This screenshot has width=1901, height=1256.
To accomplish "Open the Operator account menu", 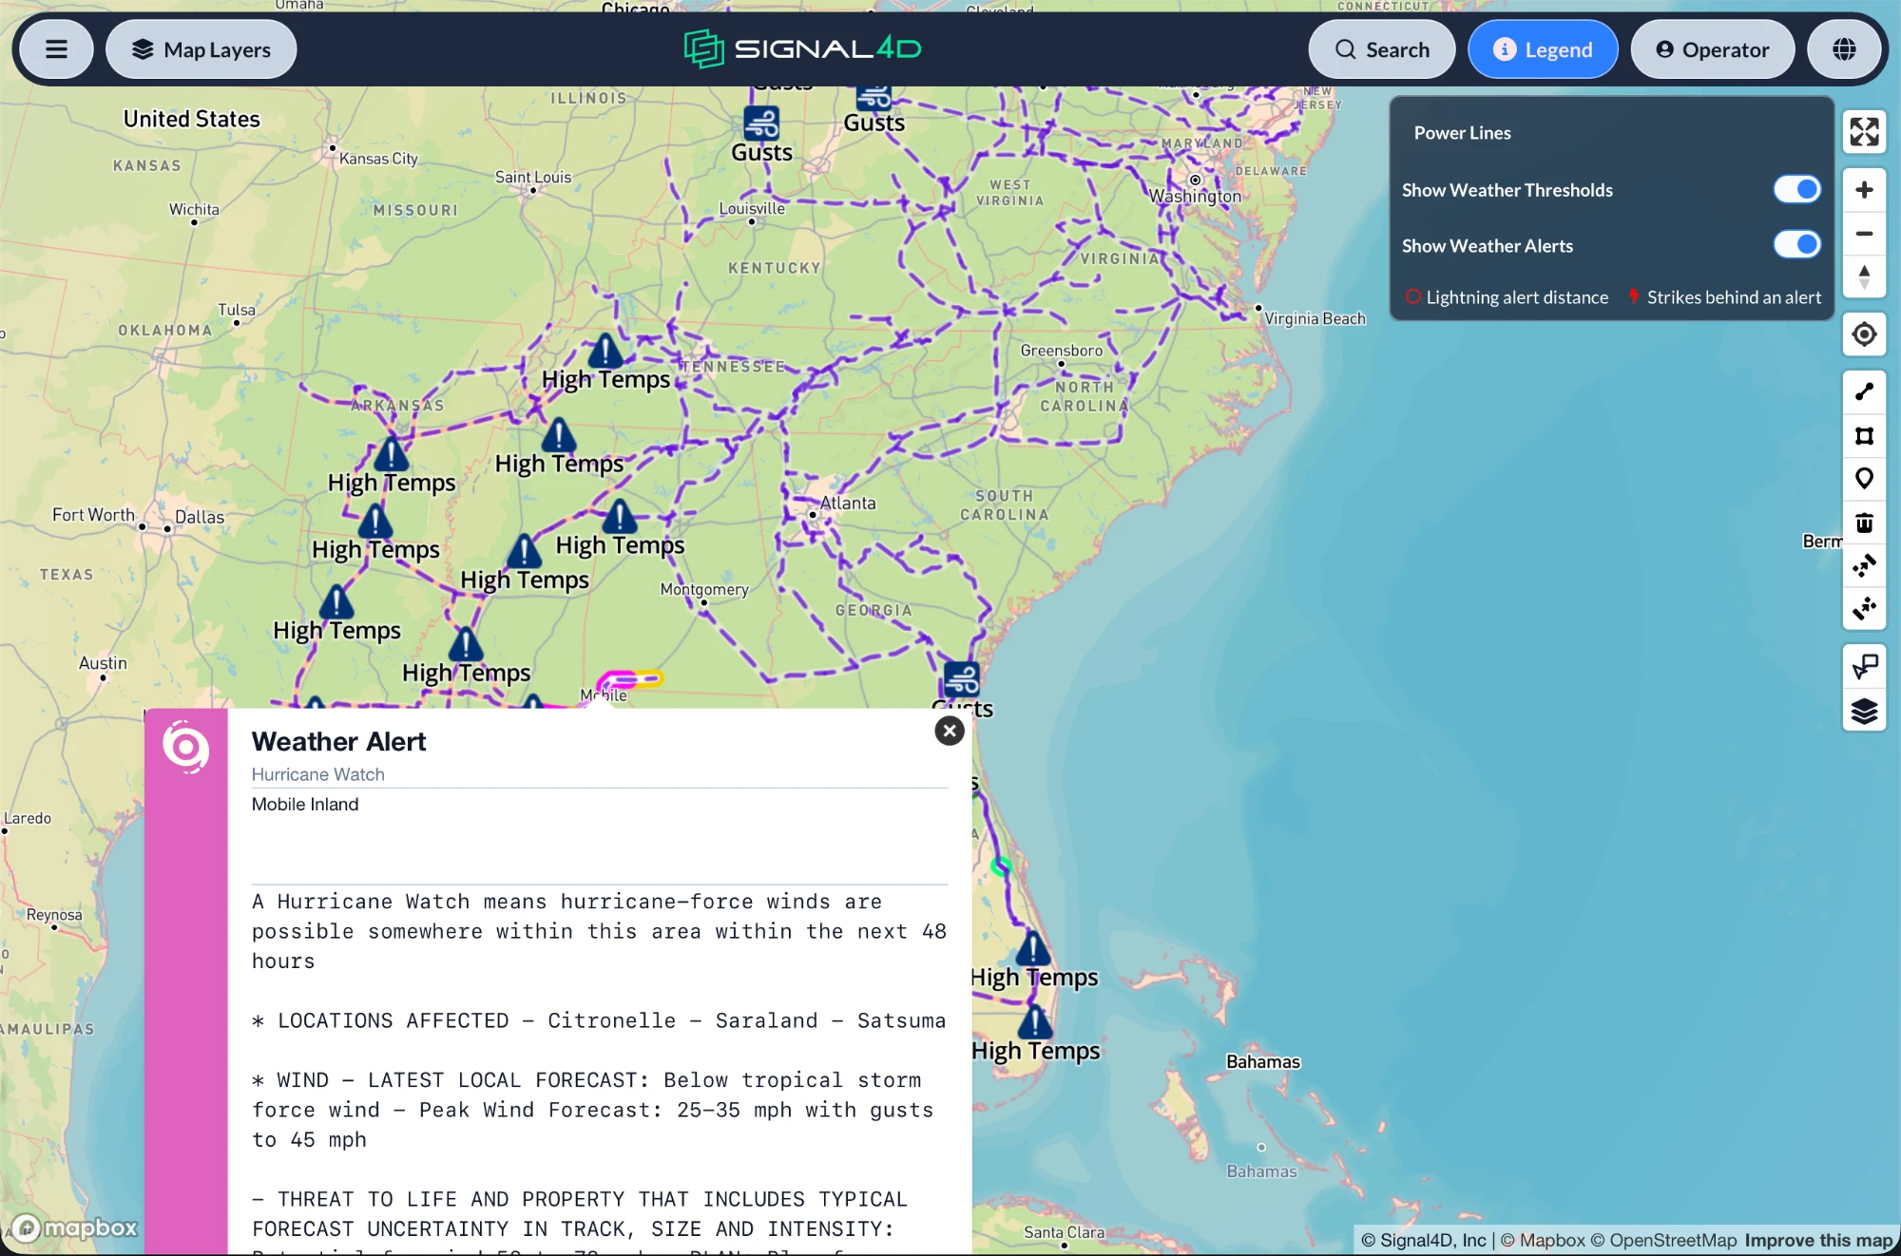I will 1712,49.
